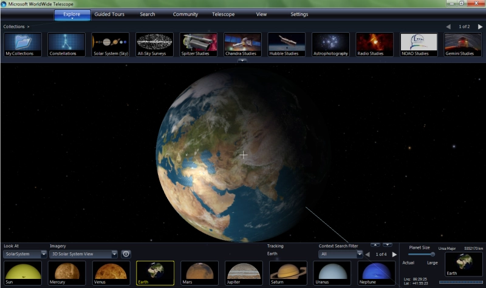This screenshot has width=486, height=288.
Task: Select the Sun in the context panel
Action: [23, 273]
